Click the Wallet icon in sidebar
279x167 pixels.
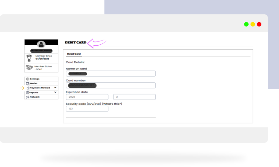click(28, 83)
